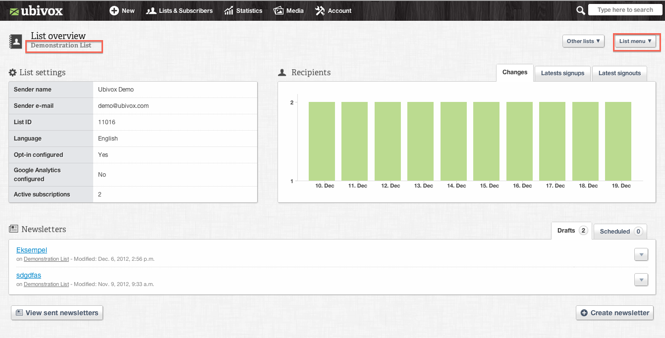This screenshot has height=338, width=665.
Task: Click the 'Sender e-mail' row label
Action: coord(34,106)
